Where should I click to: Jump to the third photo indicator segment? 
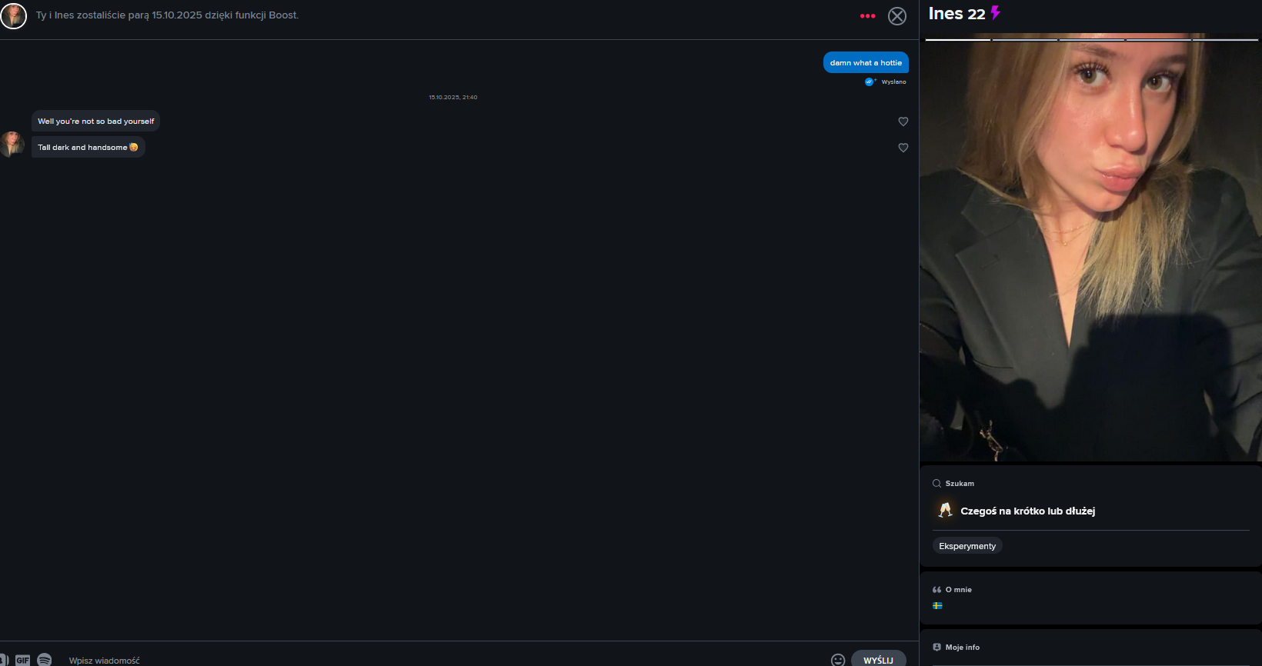(x=1092, y=39)
